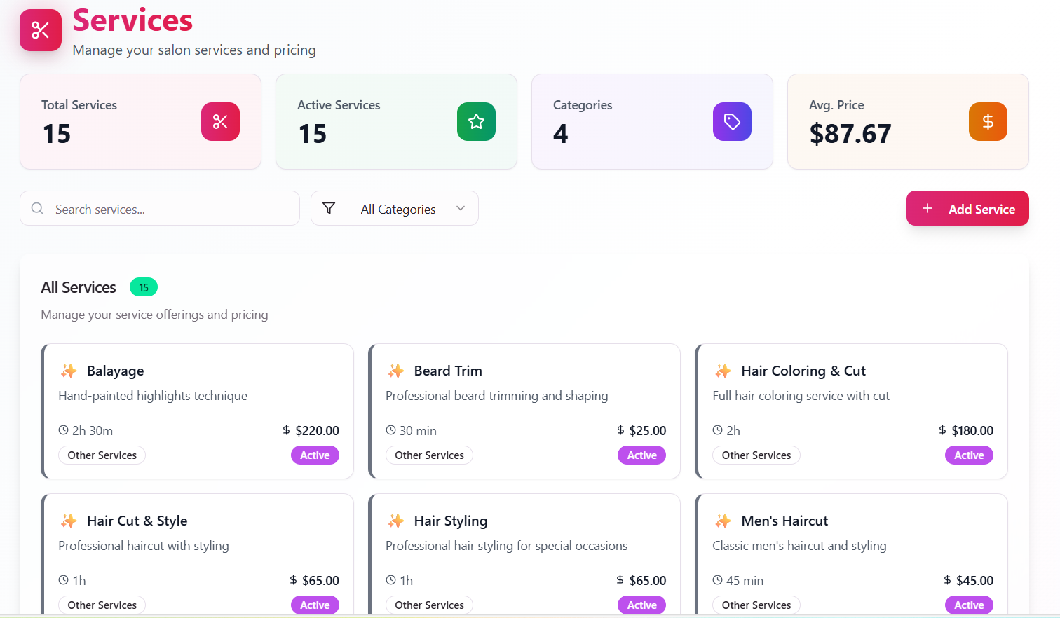Open the All Categories dropdown
The width and height of the screenshot is (1060, 618).
tap(397, 209)
